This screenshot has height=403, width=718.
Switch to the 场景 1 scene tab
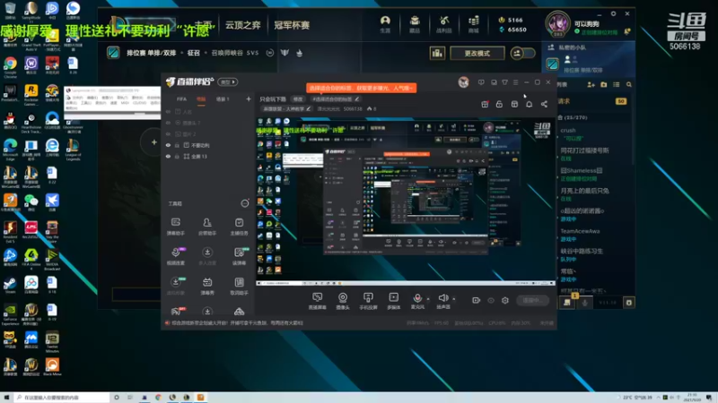pos(223,99)
